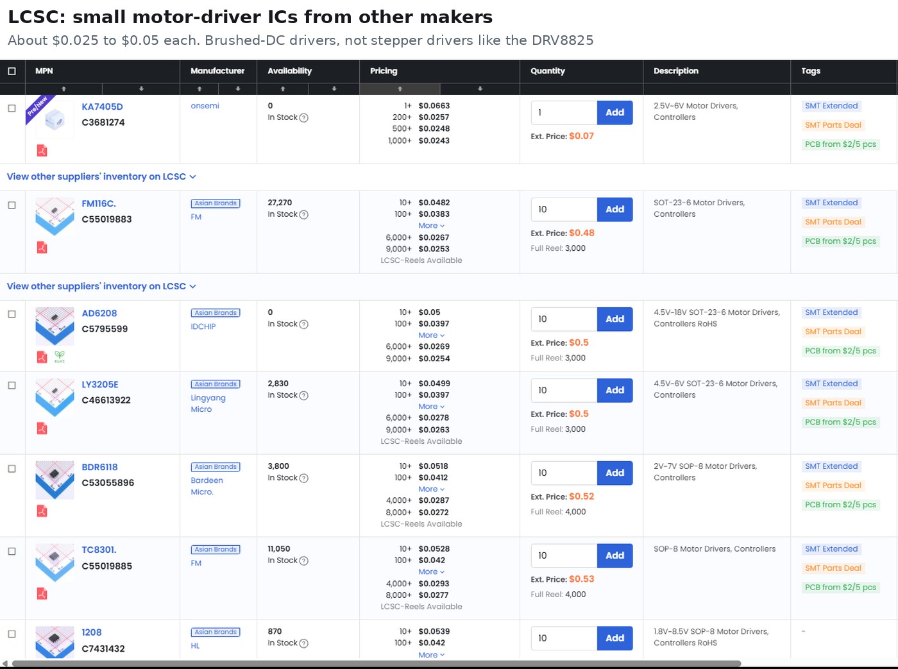
Task: Expand other suppliers' inventory below the FM116C. row
Action: pos(101,287)
